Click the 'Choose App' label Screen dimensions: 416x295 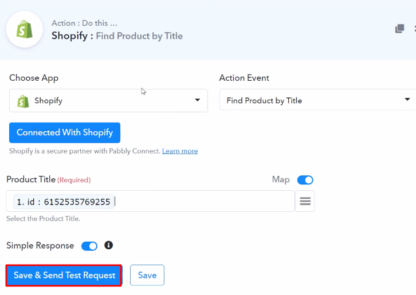coord(34,78)
